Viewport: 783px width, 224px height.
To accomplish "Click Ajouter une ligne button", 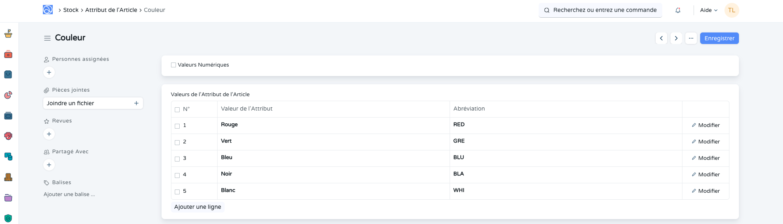I will [x=198, y=207].
